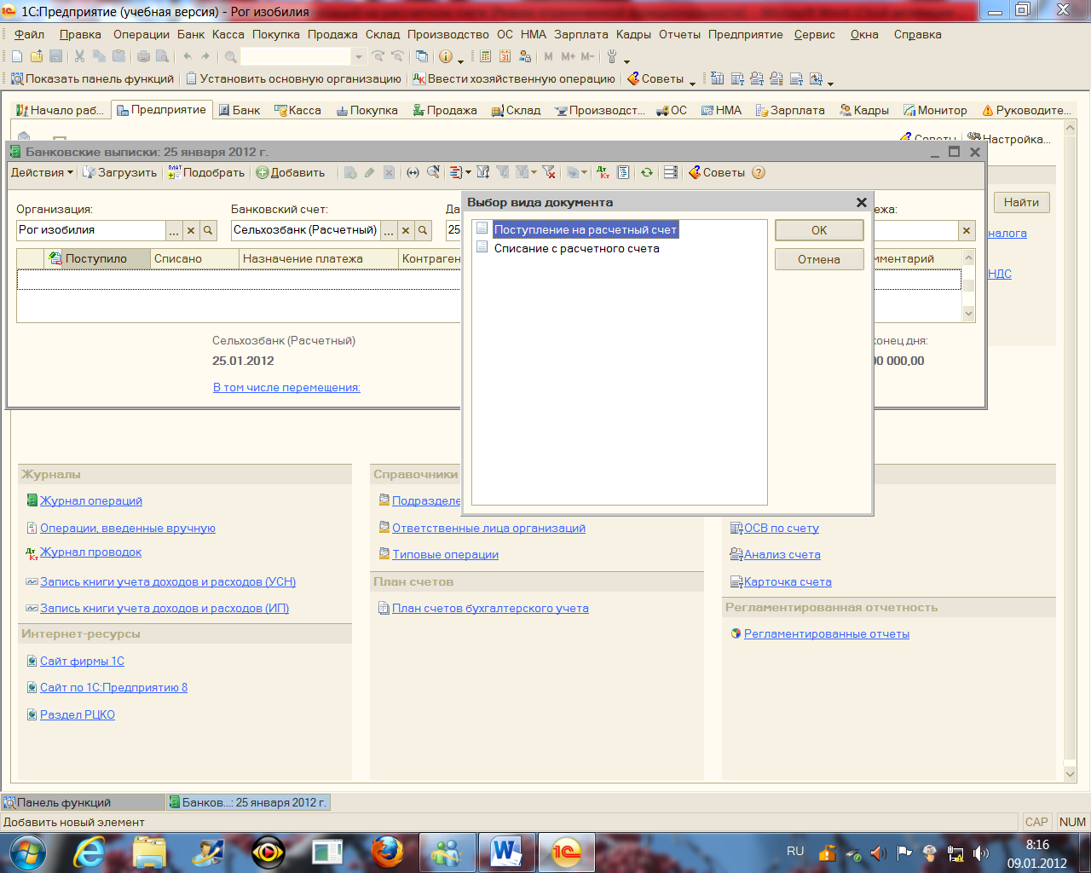Image resolution: width=1091 pixels, height=873 pixels.
Task: Open the Отчеты menu
Action: 679,34
